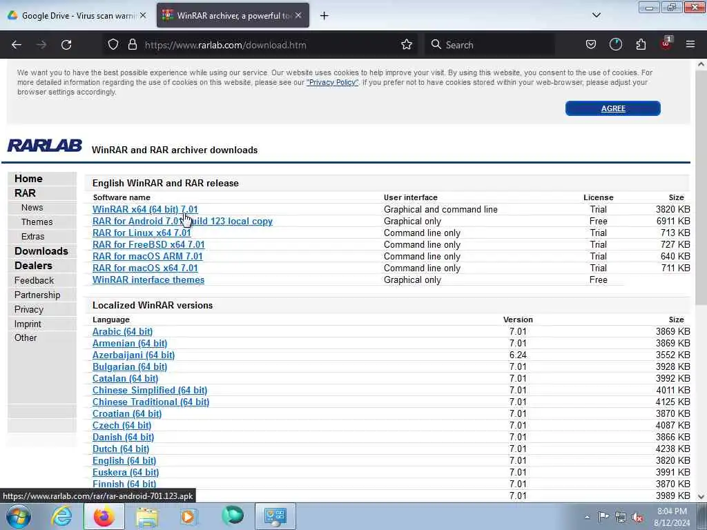Download Euskera (64 bit) version

(126, 472)
